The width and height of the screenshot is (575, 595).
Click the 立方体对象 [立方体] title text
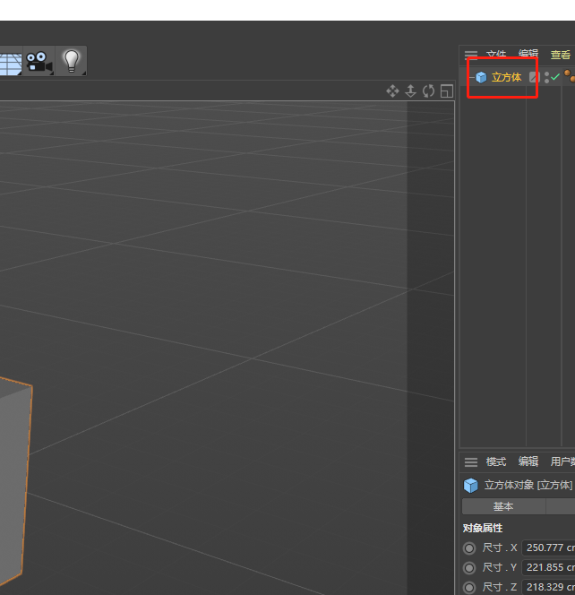528,485
